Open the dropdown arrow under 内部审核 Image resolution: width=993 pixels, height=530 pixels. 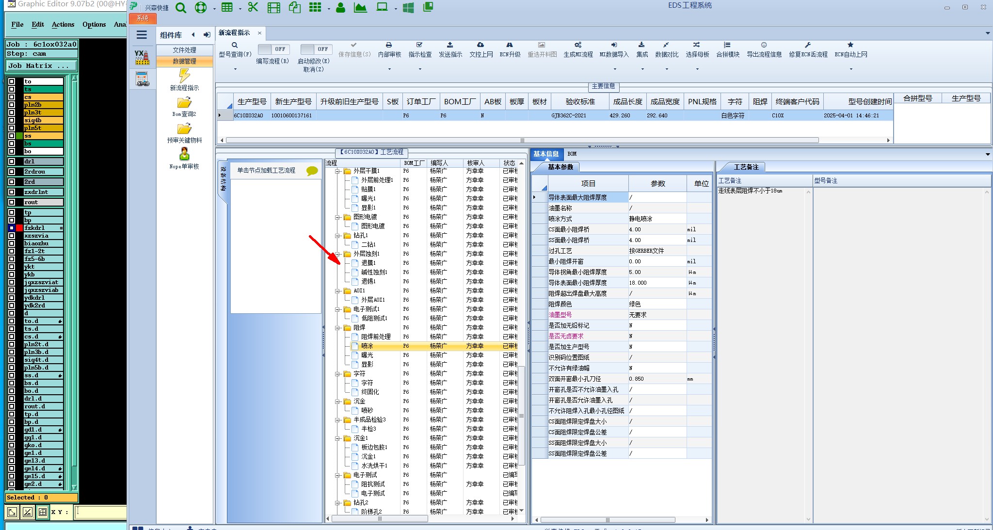coord(389,69)
